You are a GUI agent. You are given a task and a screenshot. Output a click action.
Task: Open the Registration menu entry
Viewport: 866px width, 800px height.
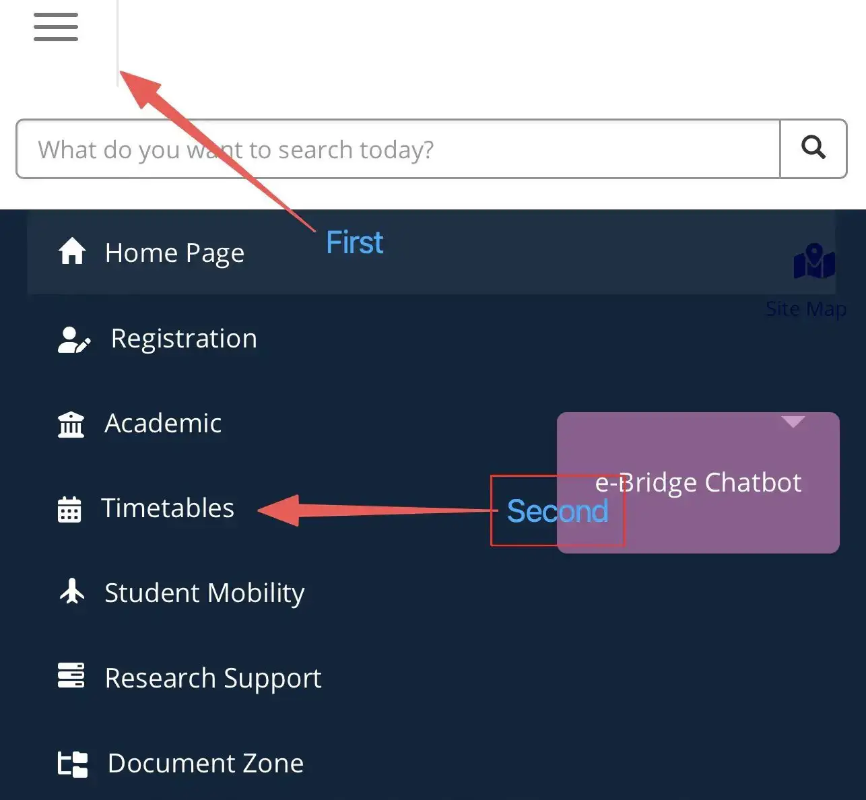point(184,339)
